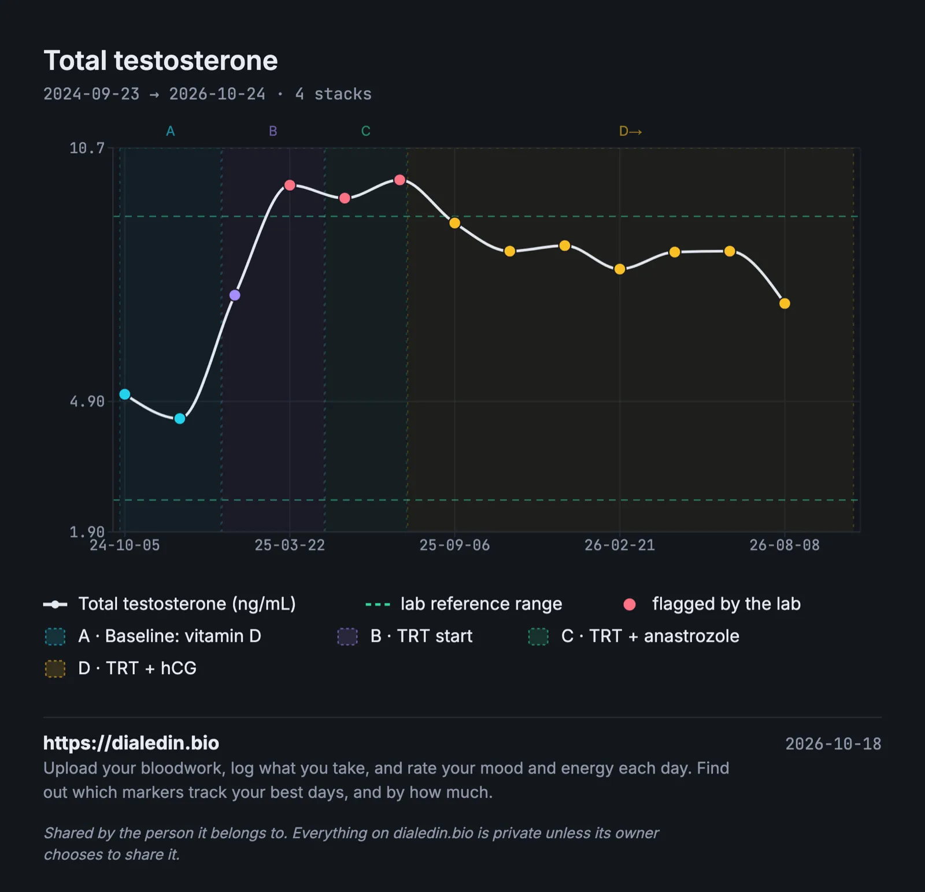This screenshot has width=925, height=892.
Task: Click the https://dialedin.bio link
Action: tap(131, 743)
